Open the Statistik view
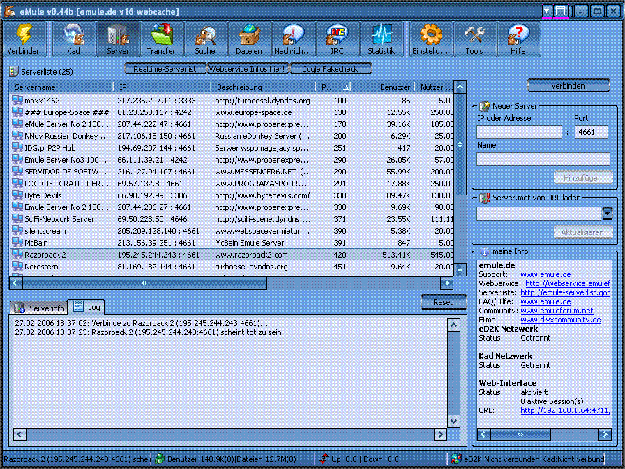The width and height of the screenshot is (625, 469). 382,39
